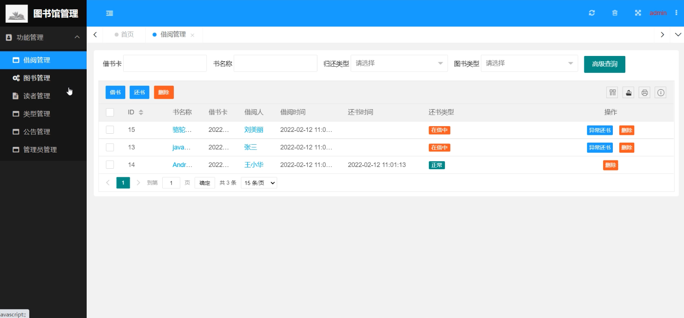Open the book link starting with Andr
684x318 pixels.
[183, 165]
